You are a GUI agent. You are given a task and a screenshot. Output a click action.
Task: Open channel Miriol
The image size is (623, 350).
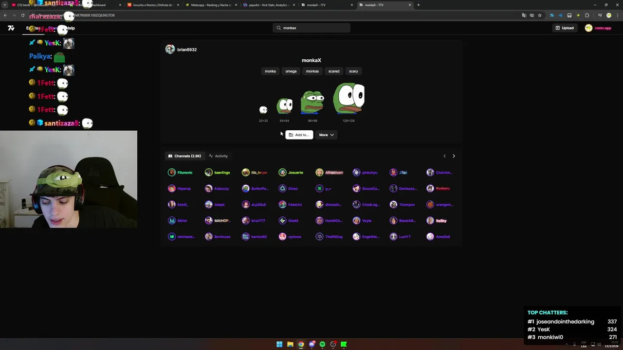tap(178, 221)
